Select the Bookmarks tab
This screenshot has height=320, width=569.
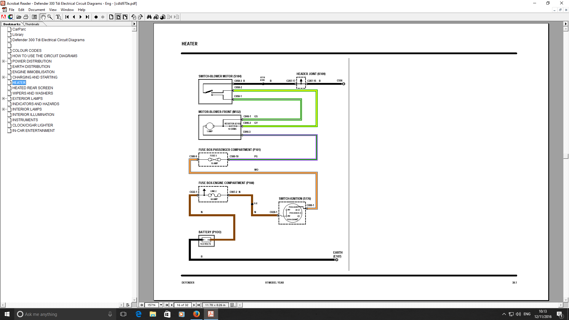(12, 24)
